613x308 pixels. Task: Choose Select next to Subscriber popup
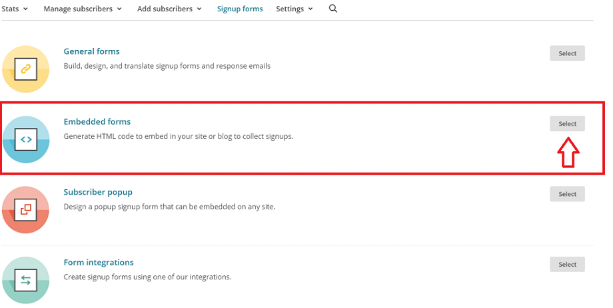(x=567, y=194)
